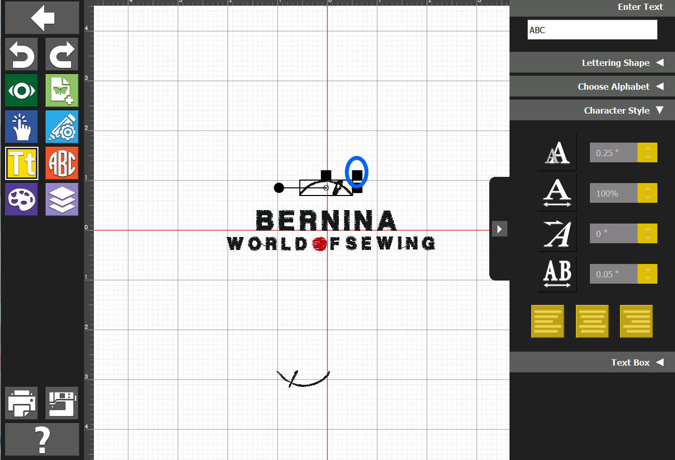675x460 pixels.
Task: Toggle the eye view icon
Action: pos(22,91)
